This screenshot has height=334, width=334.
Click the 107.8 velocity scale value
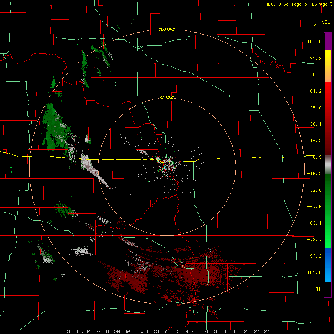[x=314, y=42]
